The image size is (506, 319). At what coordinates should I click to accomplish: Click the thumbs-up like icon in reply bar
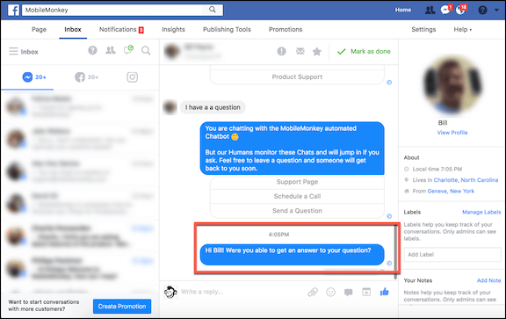point(385,293)
